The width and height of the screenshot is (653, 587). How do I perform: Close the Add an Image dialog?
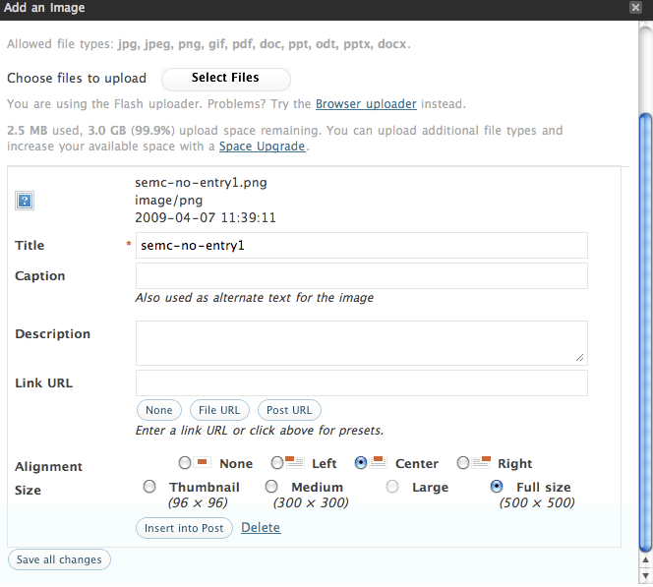point(635,8)
